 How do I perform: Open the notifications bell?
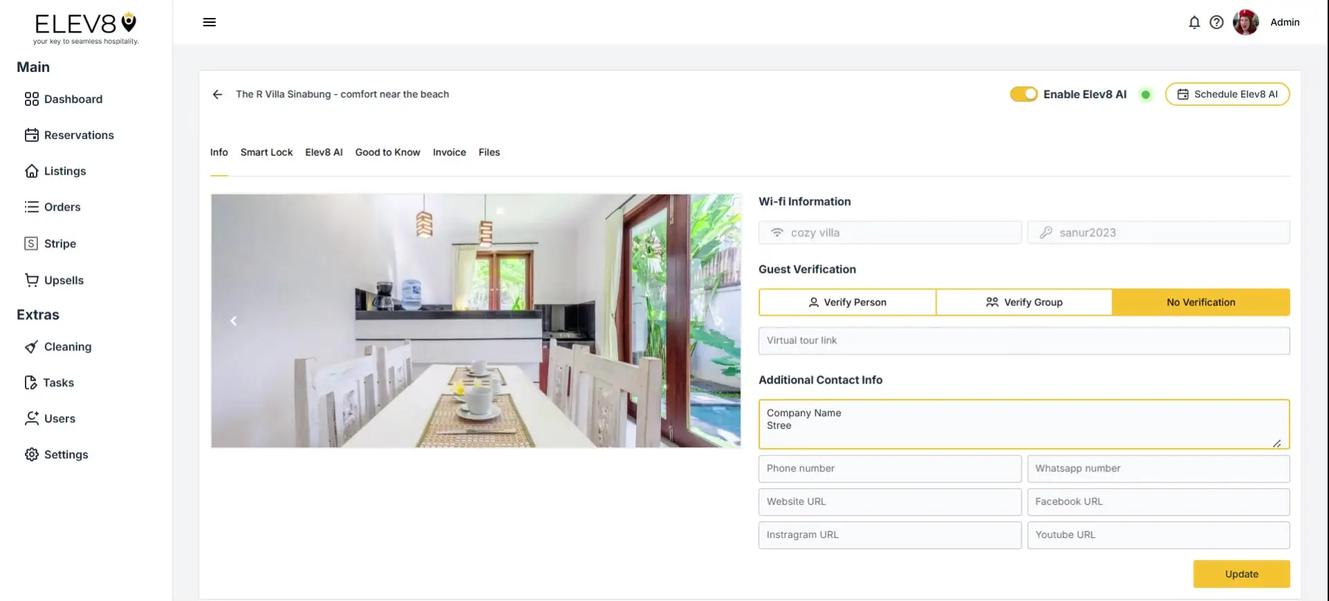pyautogui.click(x=1194, y=22)
